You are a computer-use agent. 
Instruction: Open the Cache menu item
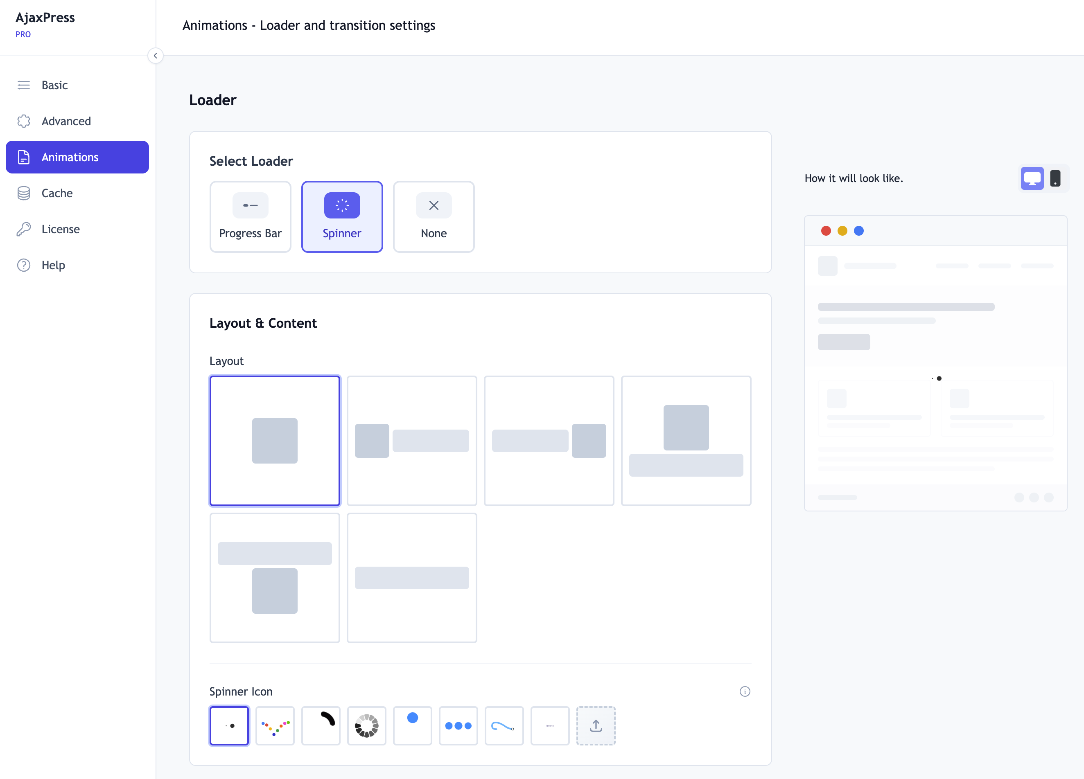click(57, 193)
